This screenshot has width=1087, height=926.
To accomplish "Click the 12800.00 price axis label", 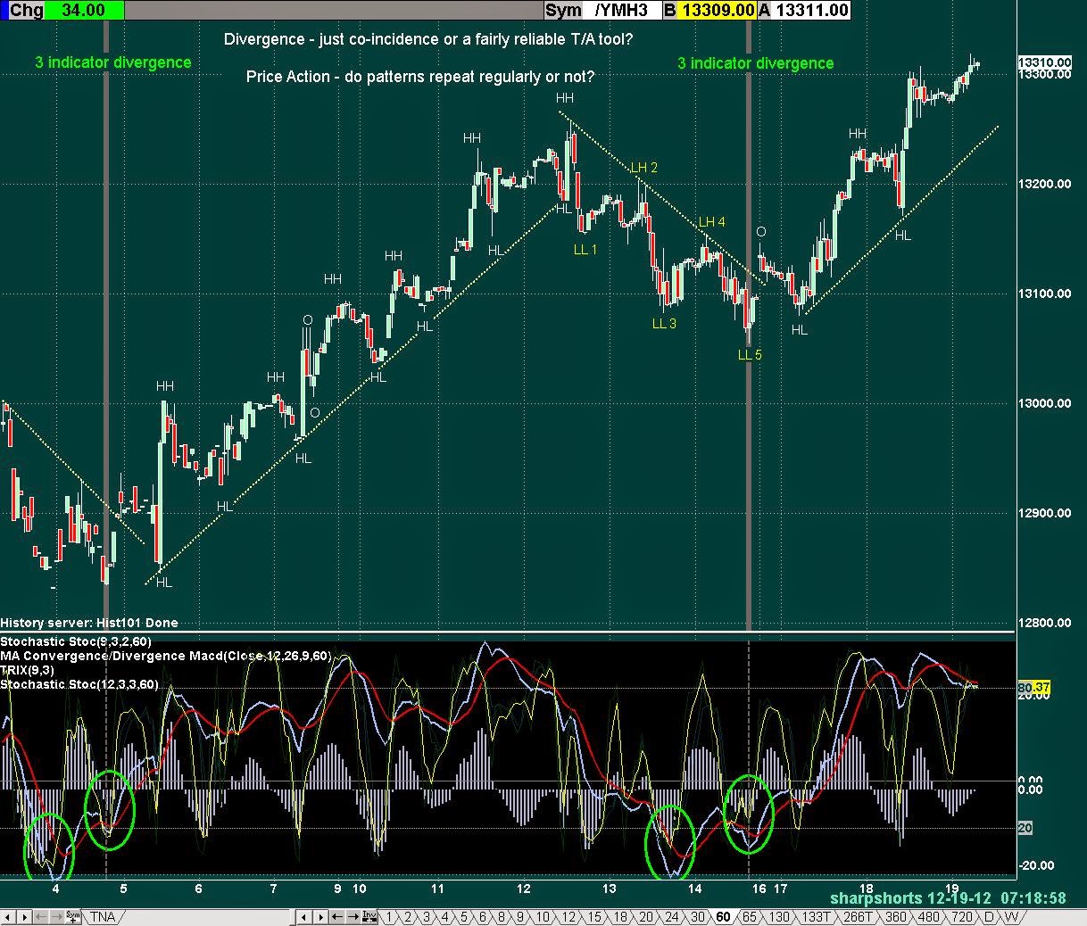I will tap(1044, 623).
